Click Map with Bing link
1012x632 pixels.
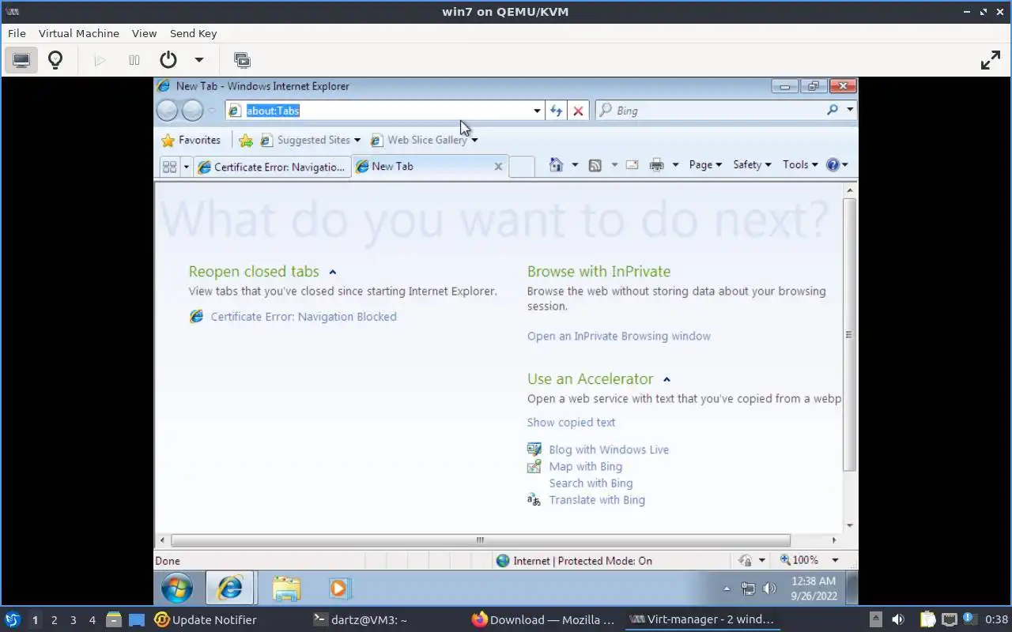click(x=586, y=466)
